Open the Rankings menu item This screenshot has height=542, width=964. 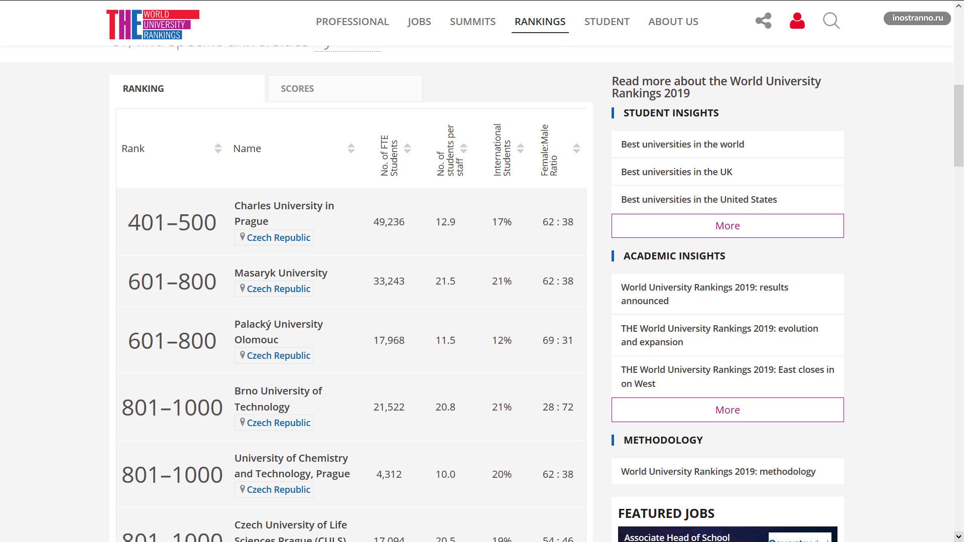(x=540, y=22)
